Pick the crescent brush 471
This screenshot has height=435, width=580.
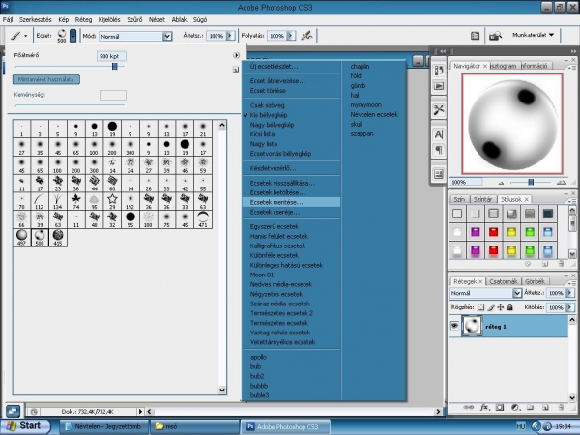tap(203, 219)
